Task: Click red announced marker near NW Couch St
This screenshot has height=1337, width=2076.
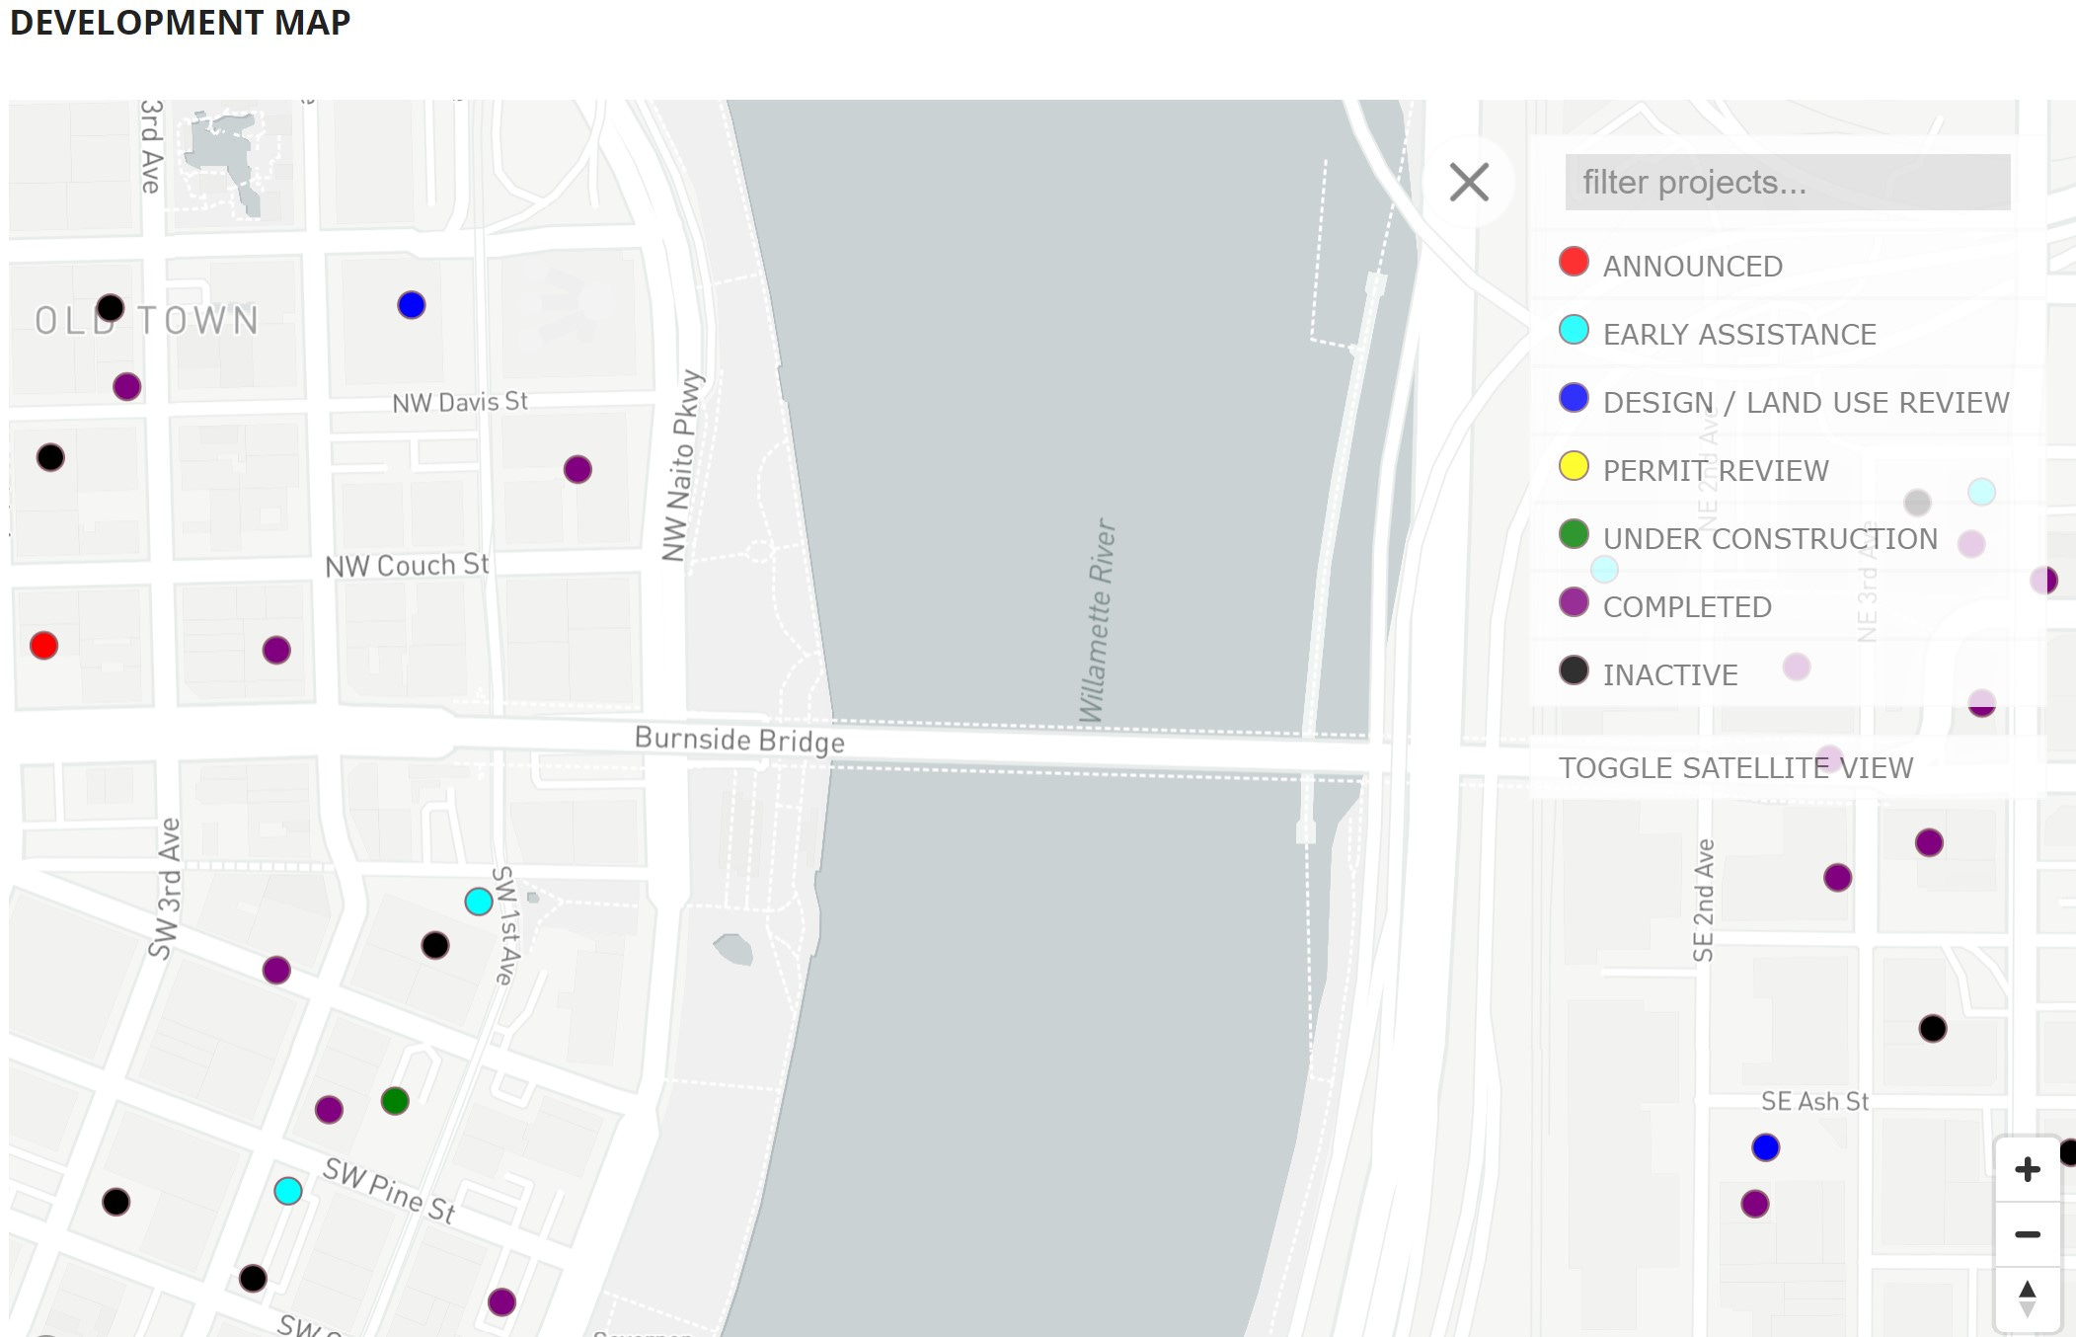Action: 44,646
